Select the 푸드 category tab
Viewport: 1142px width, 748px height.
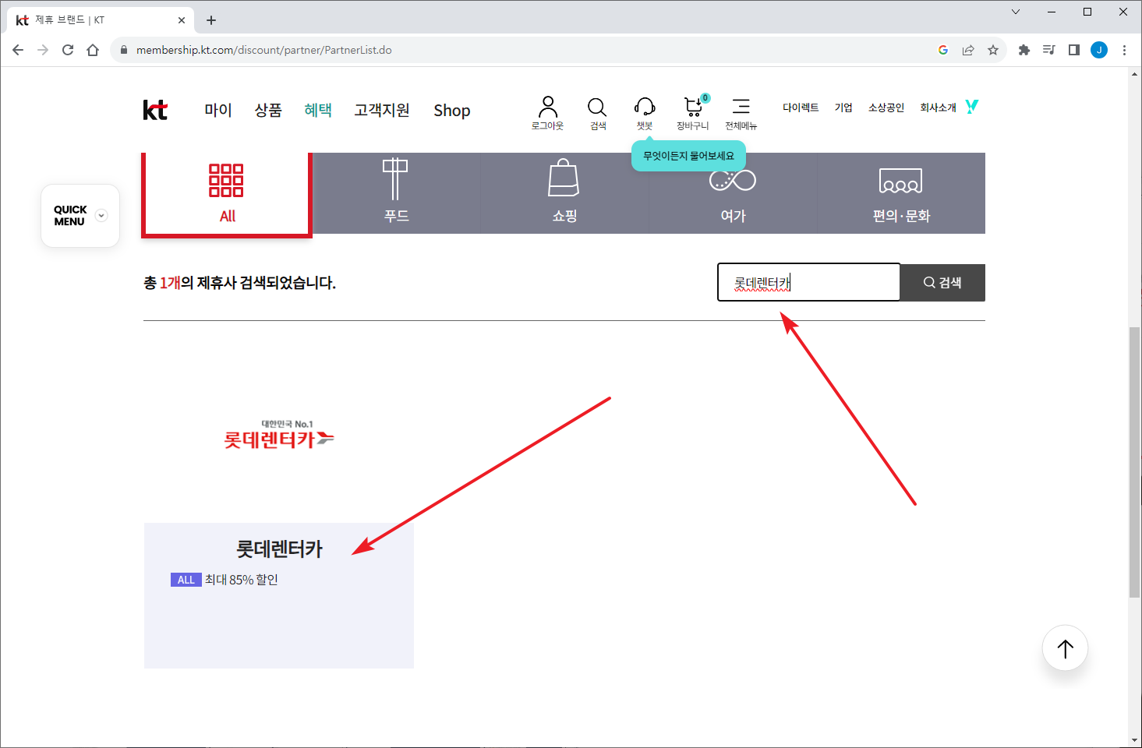click(396, 193)
